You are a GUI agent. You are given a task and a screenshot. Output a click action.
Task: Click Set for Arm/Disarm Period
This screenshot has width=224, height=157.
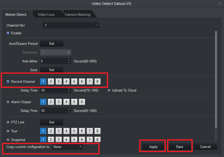52,44
